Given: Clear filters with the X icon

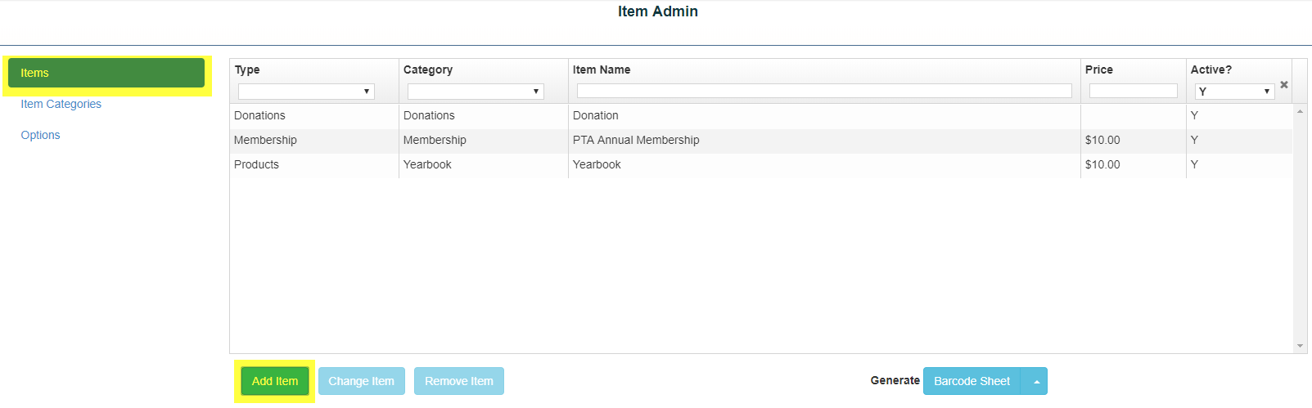Looking at the screenshot, I should point(1284,85).
